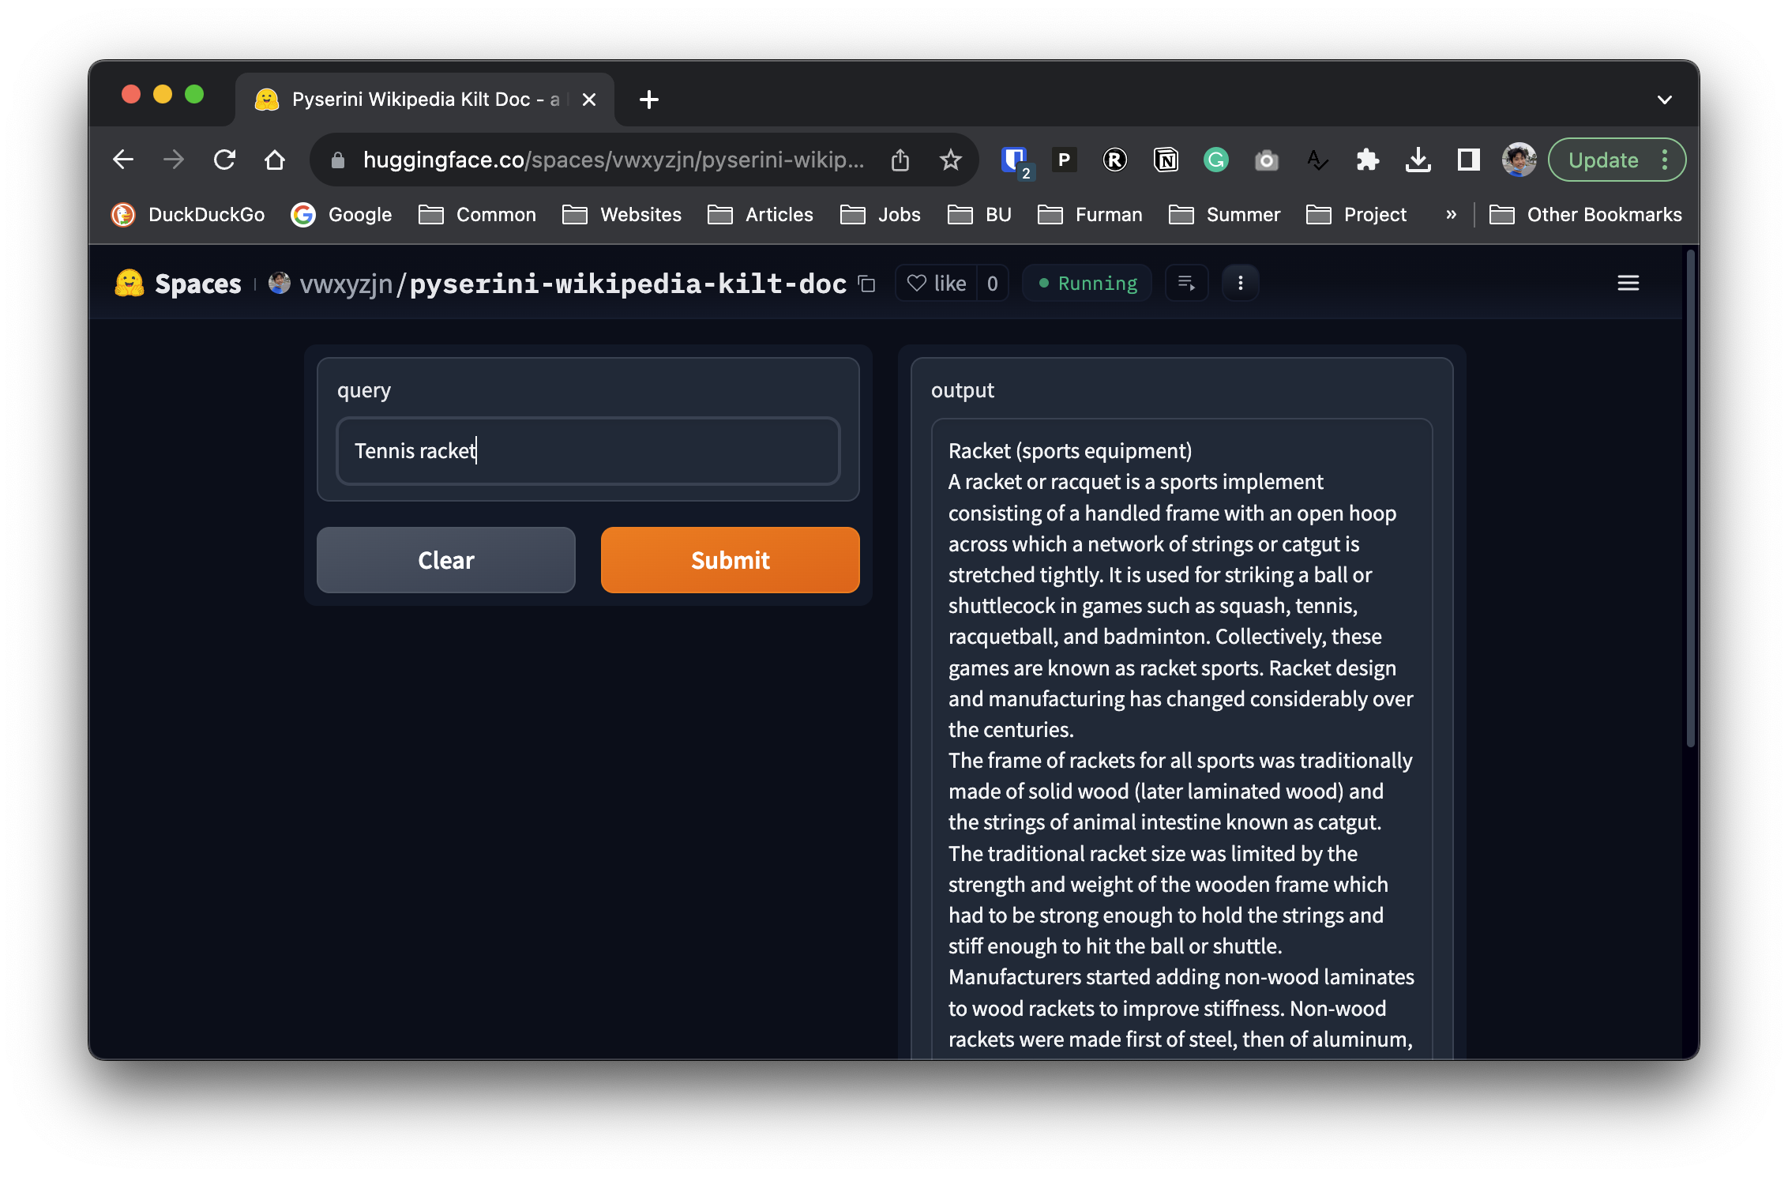Open the Articles bookmarks folder
This screenshot has height=1177, width=1788.
coord(761,215)
